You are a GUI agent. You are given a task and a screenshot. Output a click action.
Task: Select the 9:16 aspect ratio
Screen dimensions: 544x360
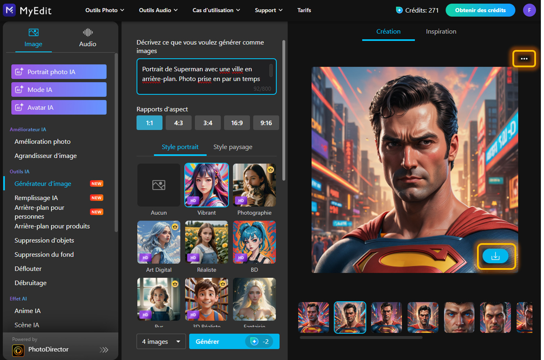(266, 123)
